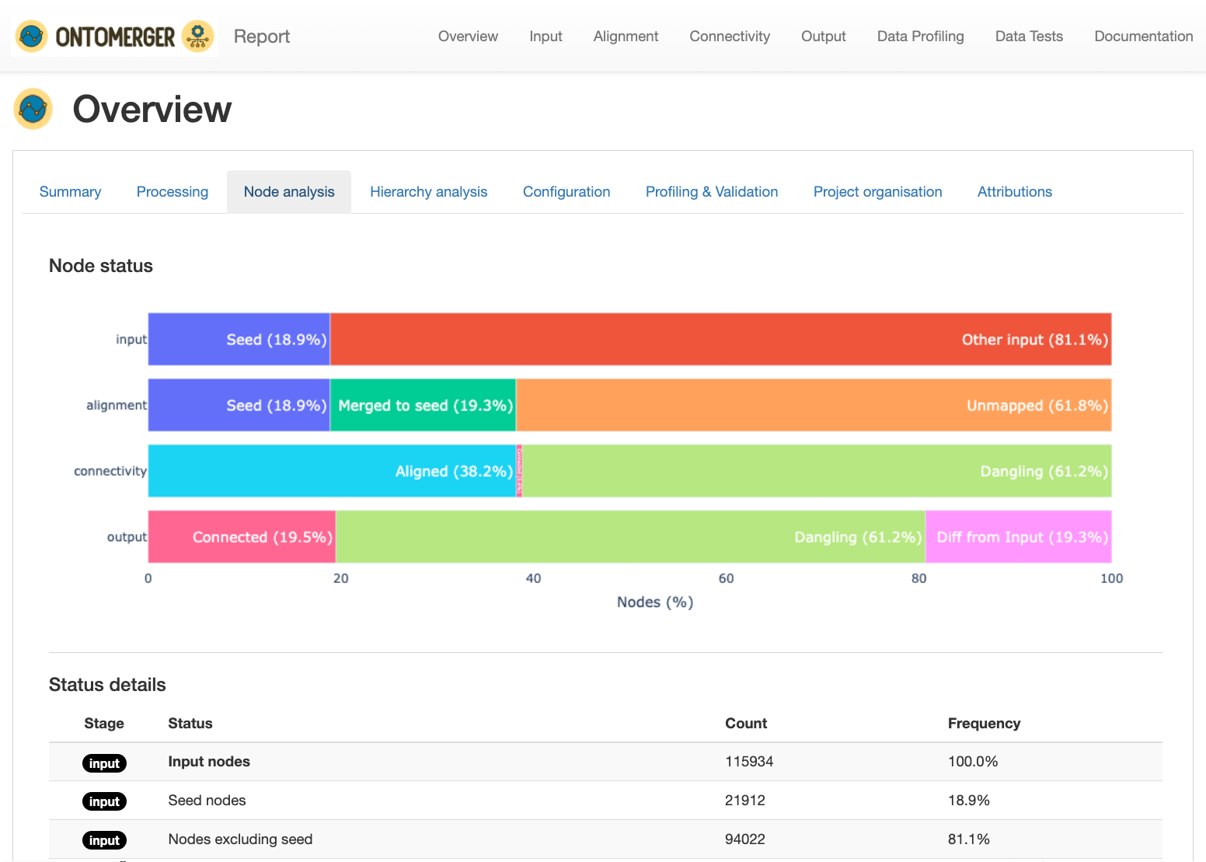Open the Data Profiling page link
Viewport: 1206px width, 862px height.
click(920, 37)
